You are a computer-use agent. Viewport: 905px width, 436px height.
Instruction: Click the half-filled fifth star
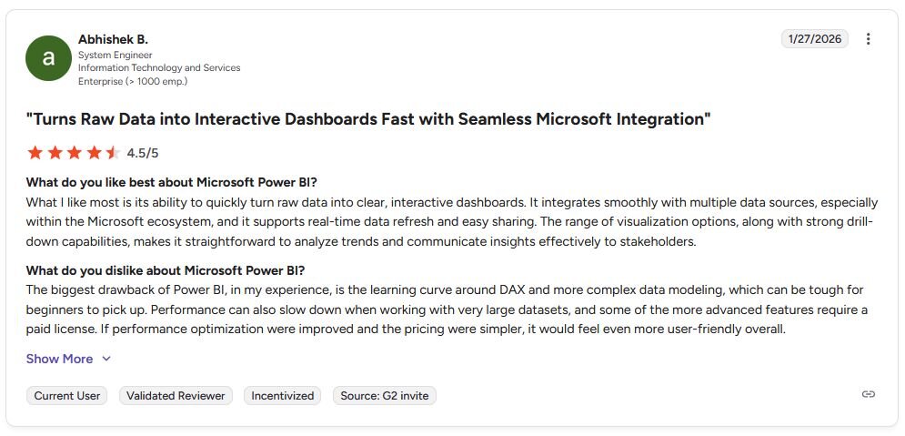click(x=113, y=153)
